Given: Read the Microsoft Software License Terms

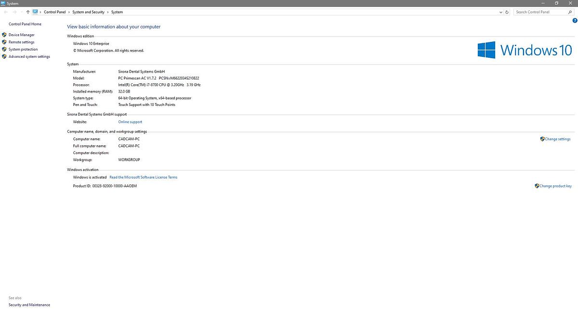Looking at the screenshot, I should [143, 177].
